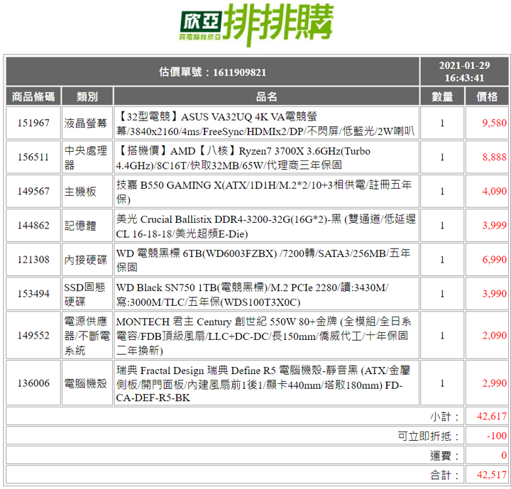Viewport: 511px width, 489px height.
Task: Select barcode 156511
Action: pos(33,157)
